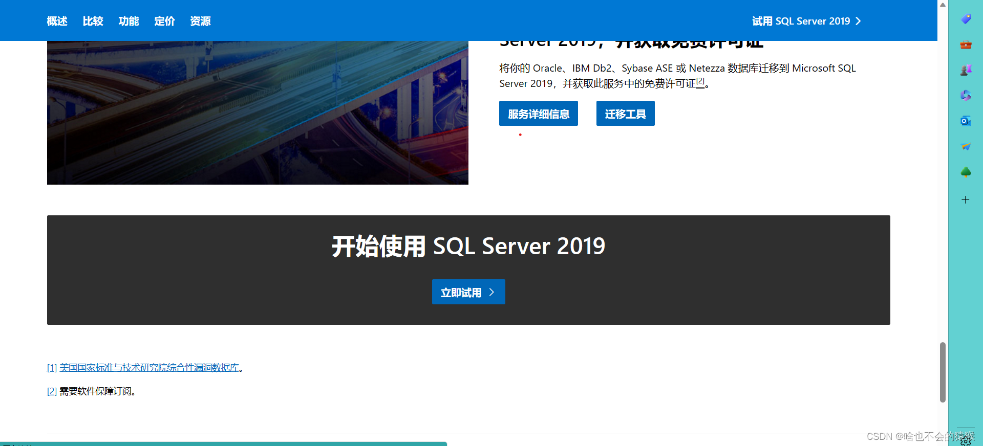Click the 开始使用 SQL Server 2019 heading
Viewport: 983px width, 446px height.
[468, 246]
